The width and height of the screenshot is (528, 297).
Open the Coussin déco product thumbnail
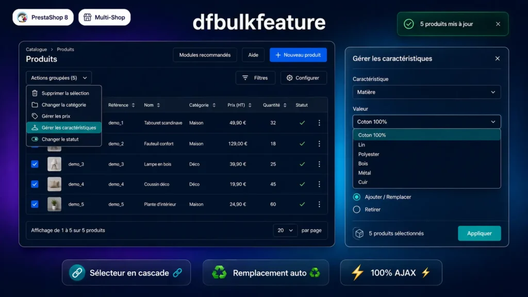point(54,184)
